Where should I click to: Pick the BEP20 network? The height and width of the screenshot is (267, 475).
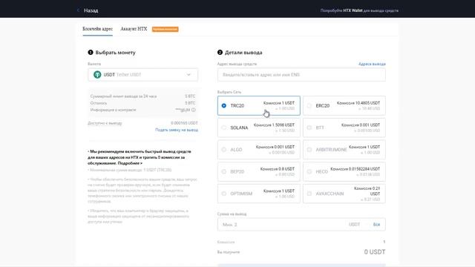coord(259,171)
